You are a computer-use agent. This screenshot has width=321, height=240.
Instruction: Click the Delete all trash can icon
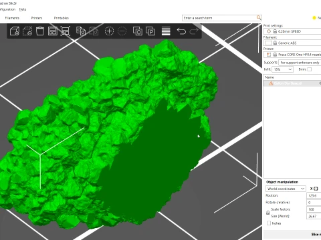40,31
